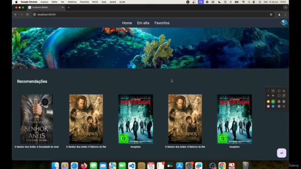Open Calendar from the Dock

(150, 165)
